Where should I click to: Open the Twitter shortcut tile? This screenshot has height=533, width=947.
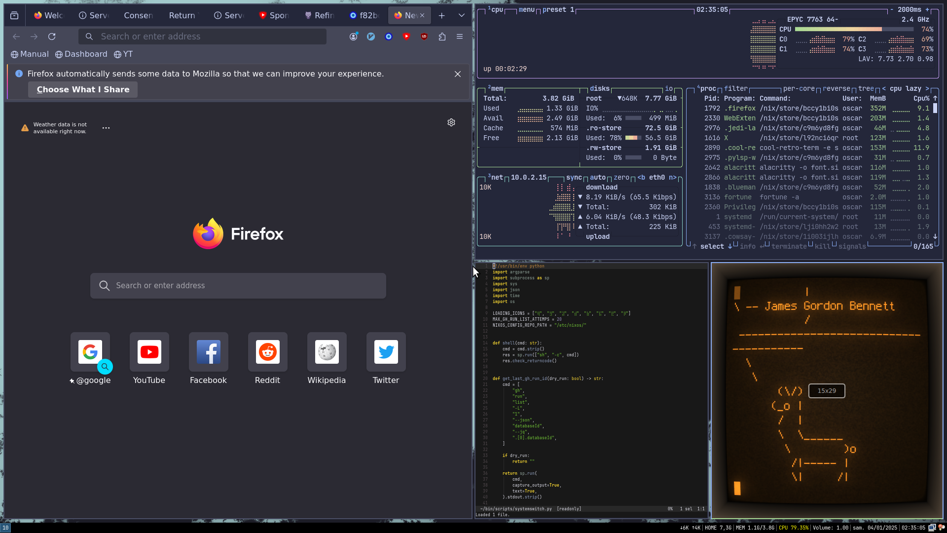tap(386, 359)
